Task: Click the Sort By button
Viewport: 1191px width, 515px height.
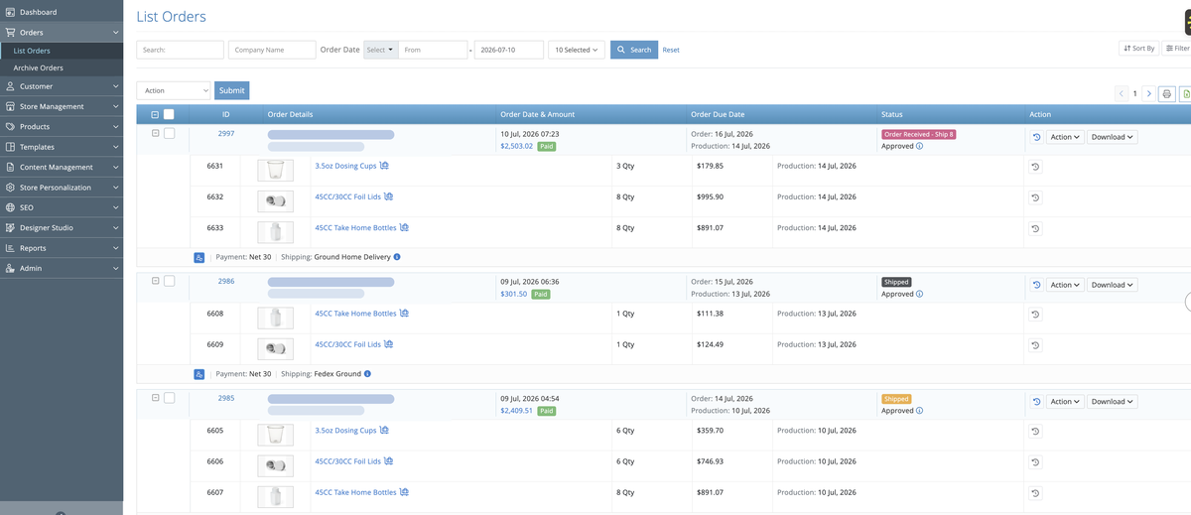Action: (1138, 48)
